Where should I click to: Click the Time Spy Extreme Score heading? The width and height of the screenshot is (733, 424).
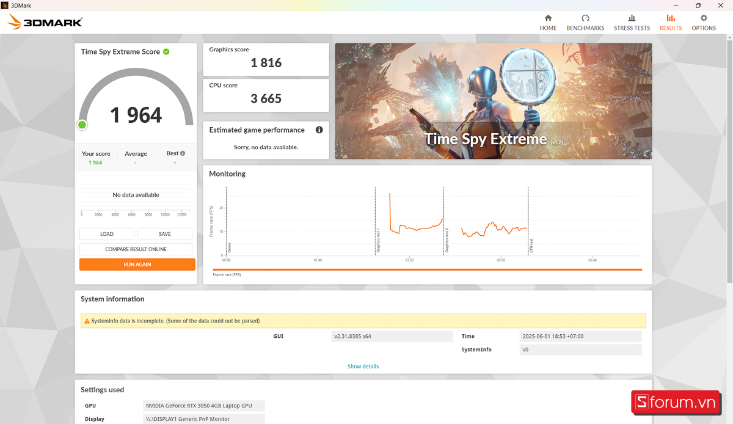[120, 52]
